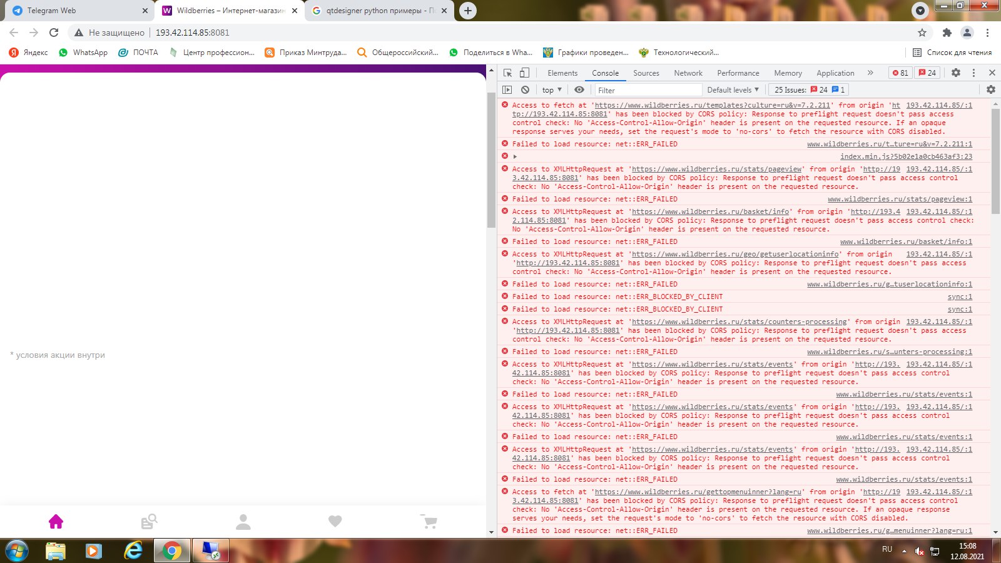The width and height of the screenshot is (1001, 563).
Task: Click the RU language indicator
Action: 887,549
